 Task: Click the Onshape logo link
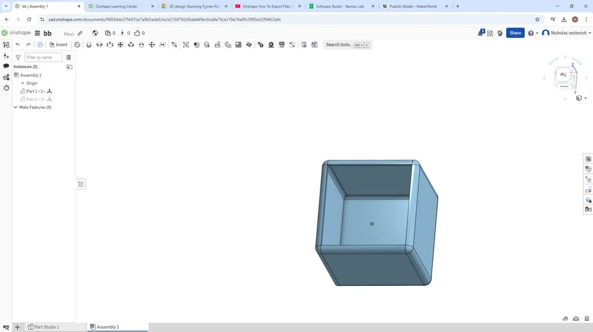16,33
